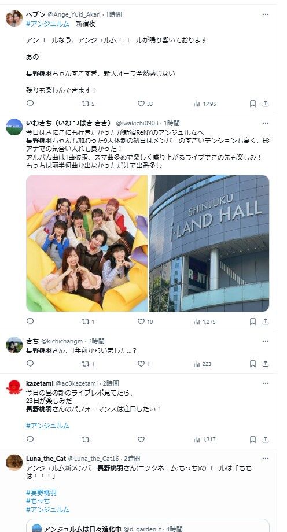The image size is (287, 532).
Task: Like the tweet with 33 likes
Action: tap(145, 104)
